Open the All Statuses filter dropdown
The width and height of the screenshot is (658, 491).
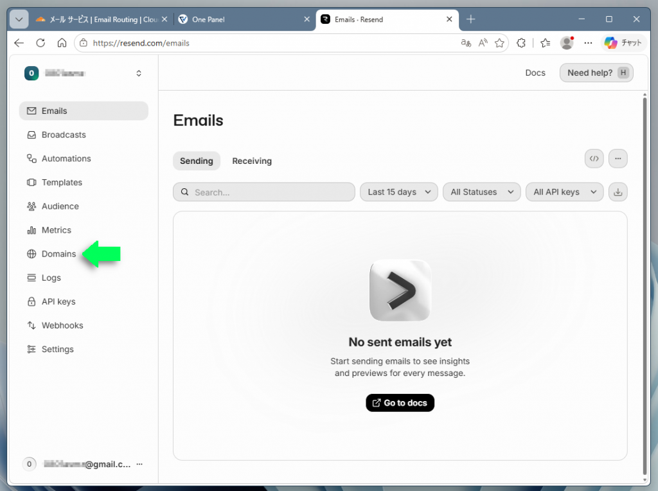pos(481,192)
